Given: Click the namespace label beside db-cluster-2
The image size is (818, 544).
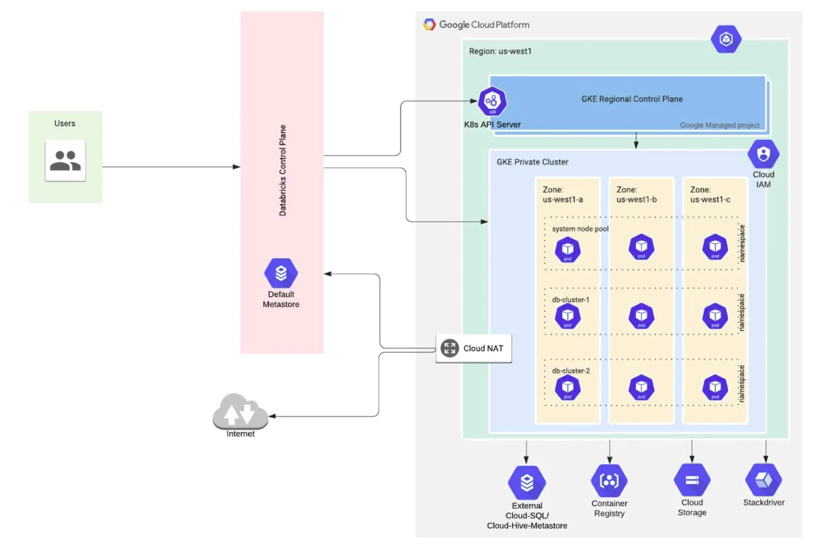Looking at the screenshot, I should point(742,383).
